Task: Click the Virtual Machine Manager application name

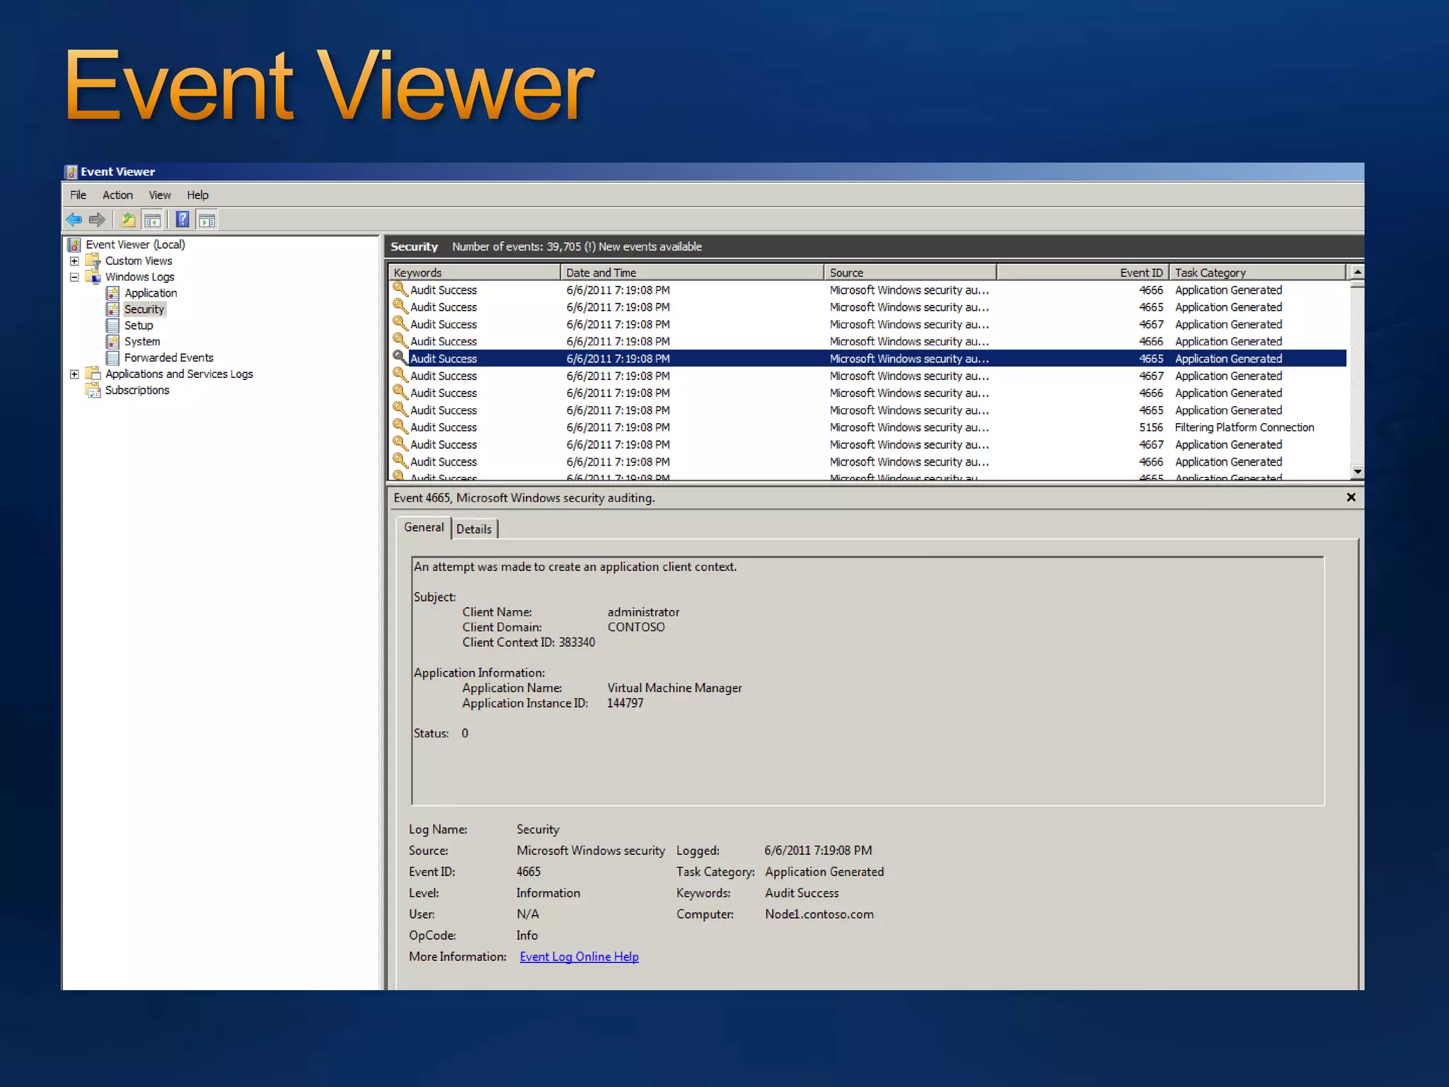Action: coord(674,688)
